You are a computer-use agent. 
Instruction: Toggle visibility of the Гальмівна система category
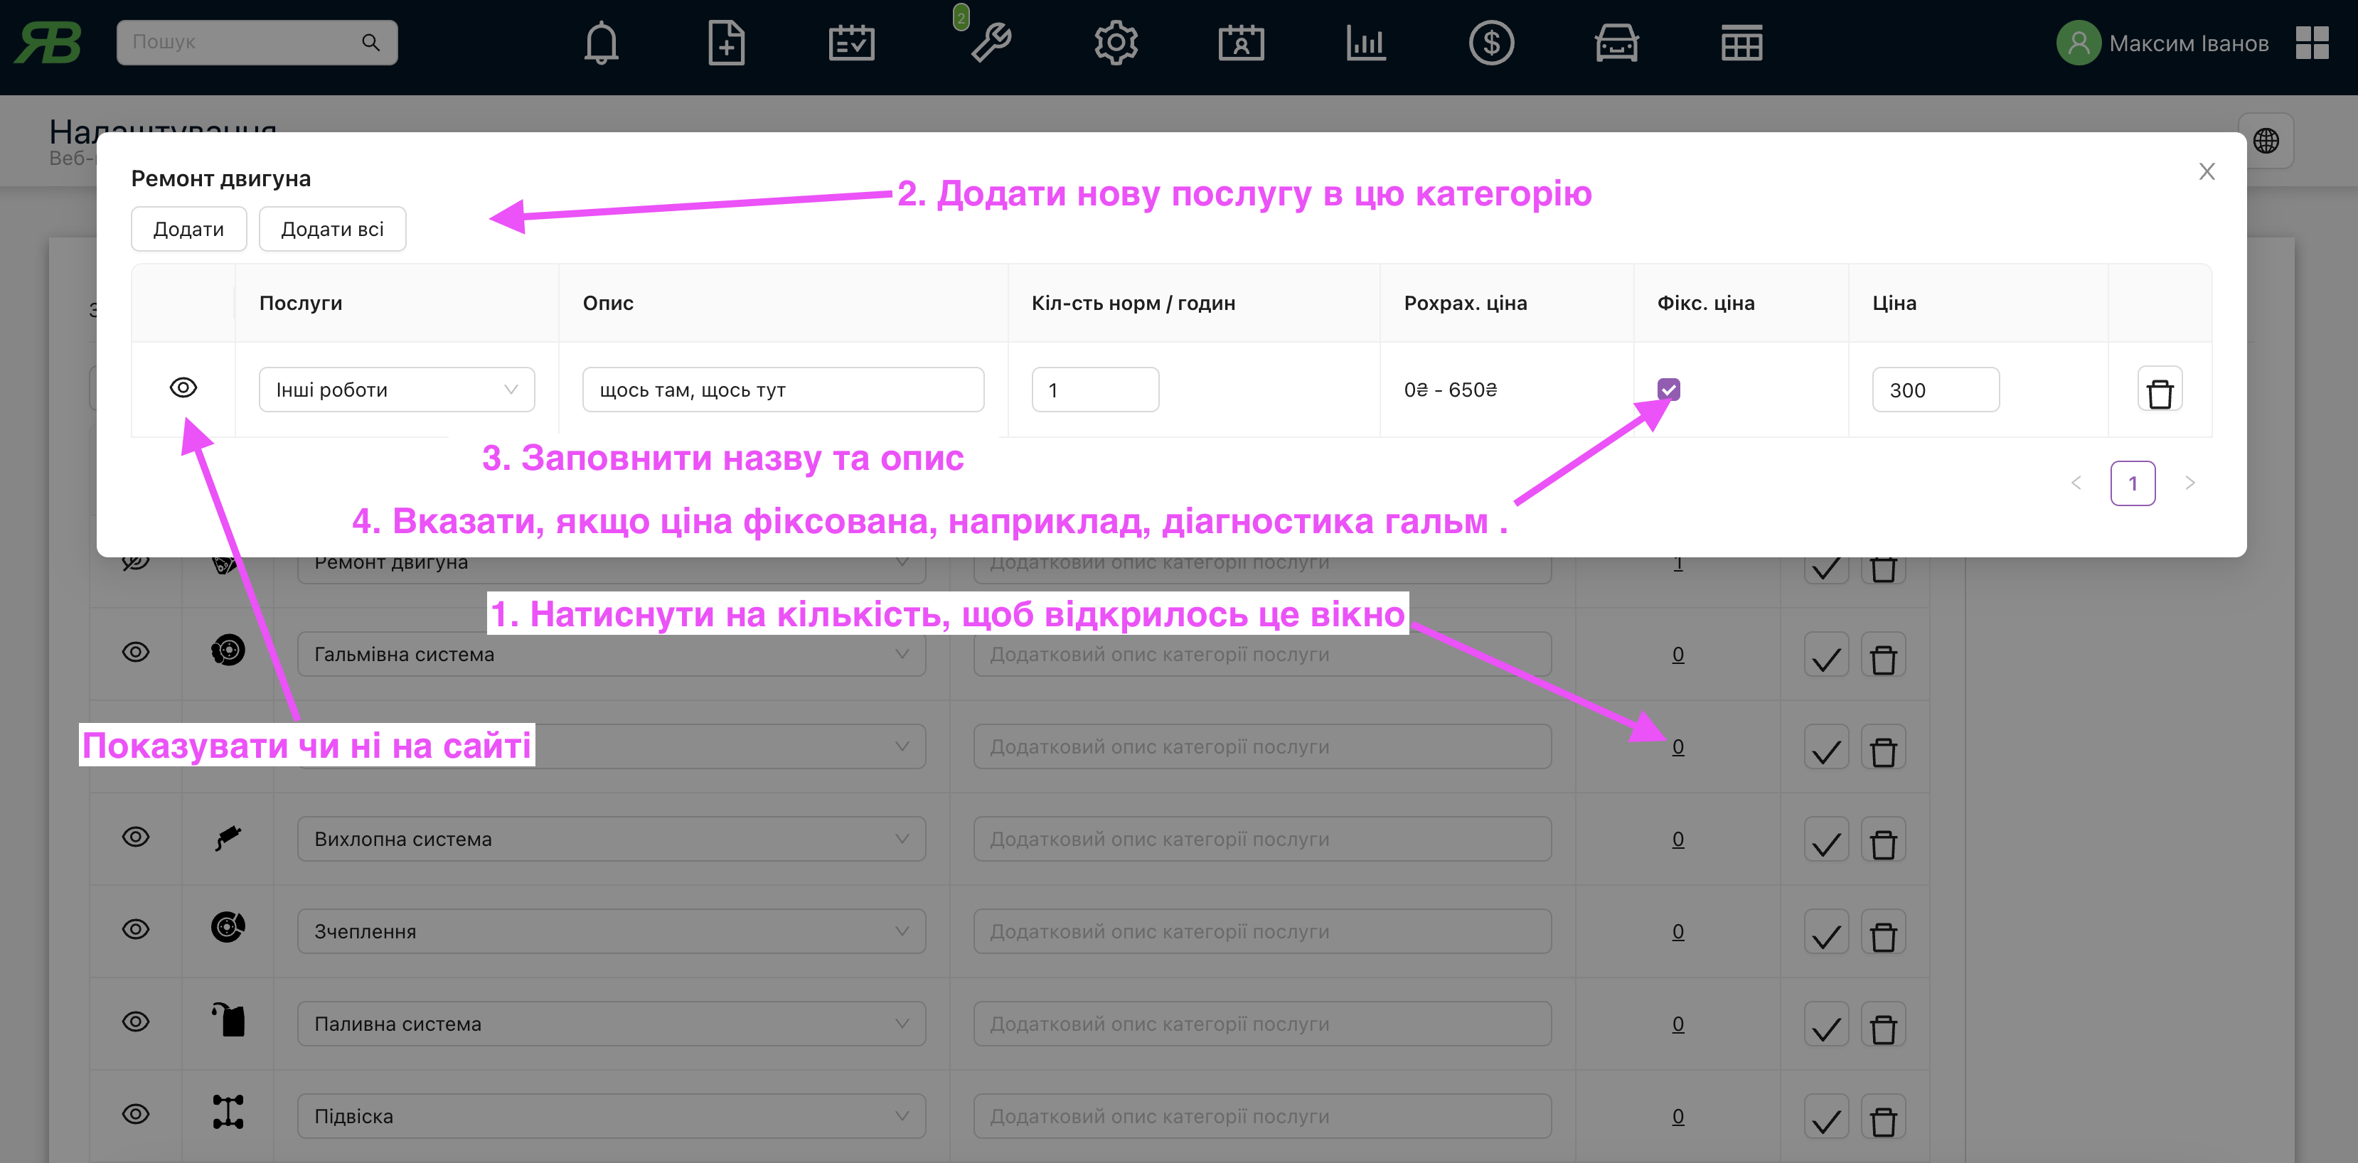click(136, 653)
